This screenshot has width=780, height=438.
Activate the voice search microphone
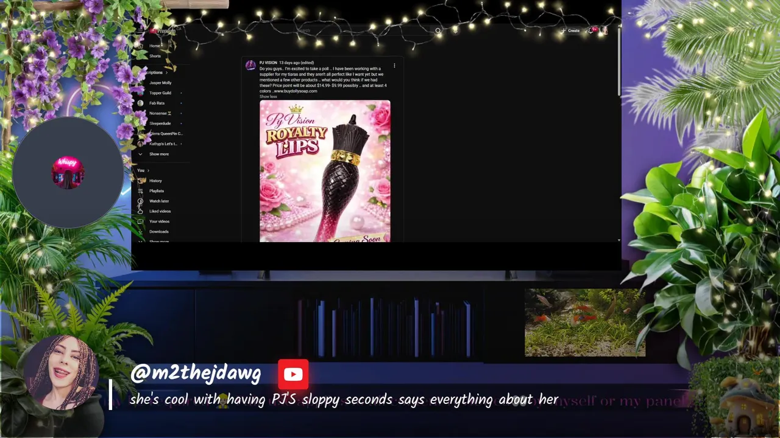tap(455, 30)
